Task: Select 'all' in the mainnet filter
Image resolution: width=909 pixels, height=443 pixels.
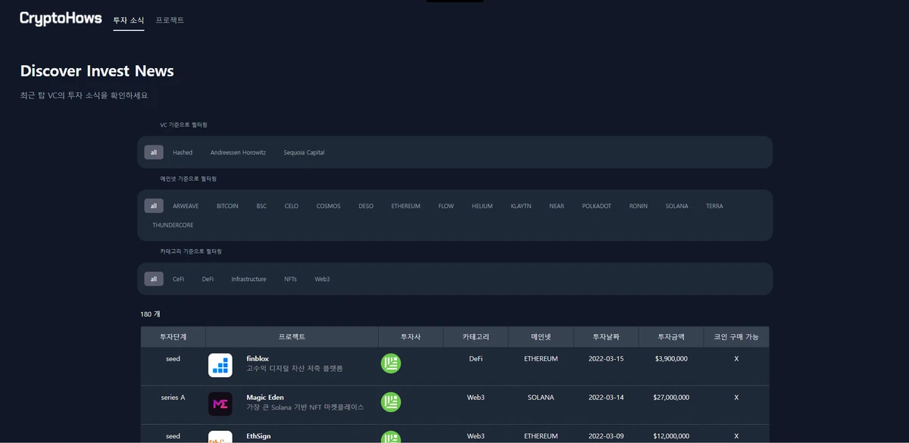Action: pos(154,206)
